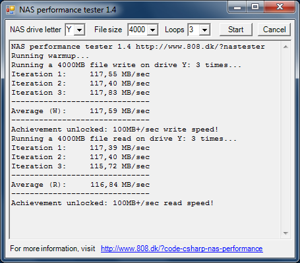Click the vertical scrollbar track of output
Image resolution: width=300 pixels, height=263 pixels.
click(x=285, y=140)
